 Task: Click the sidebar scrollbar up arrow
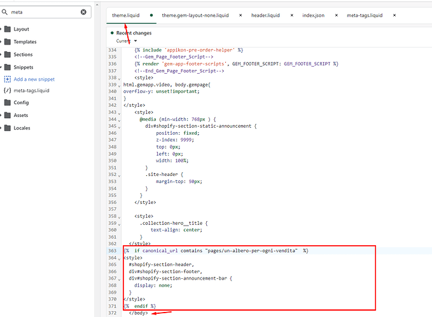97,4
